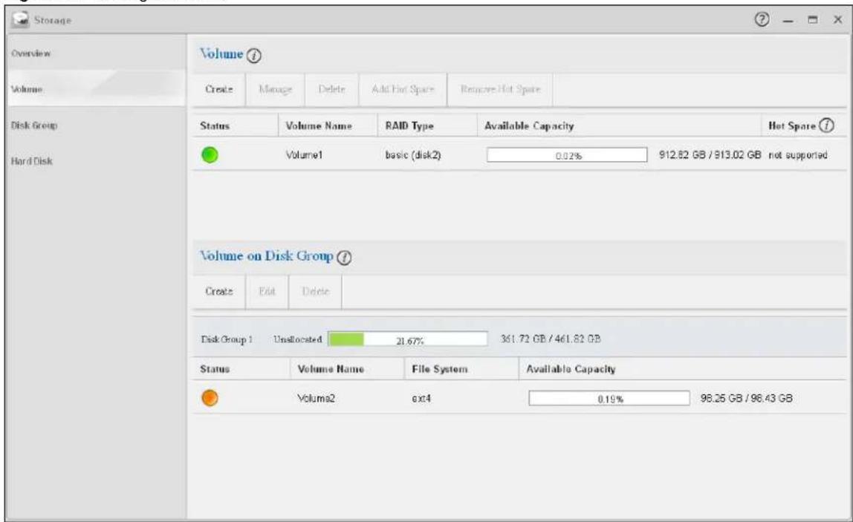Image resolution: width=853 pixels, height=522 pixels.
Task: Click the Storage window title text
Action: coord(52,20)
